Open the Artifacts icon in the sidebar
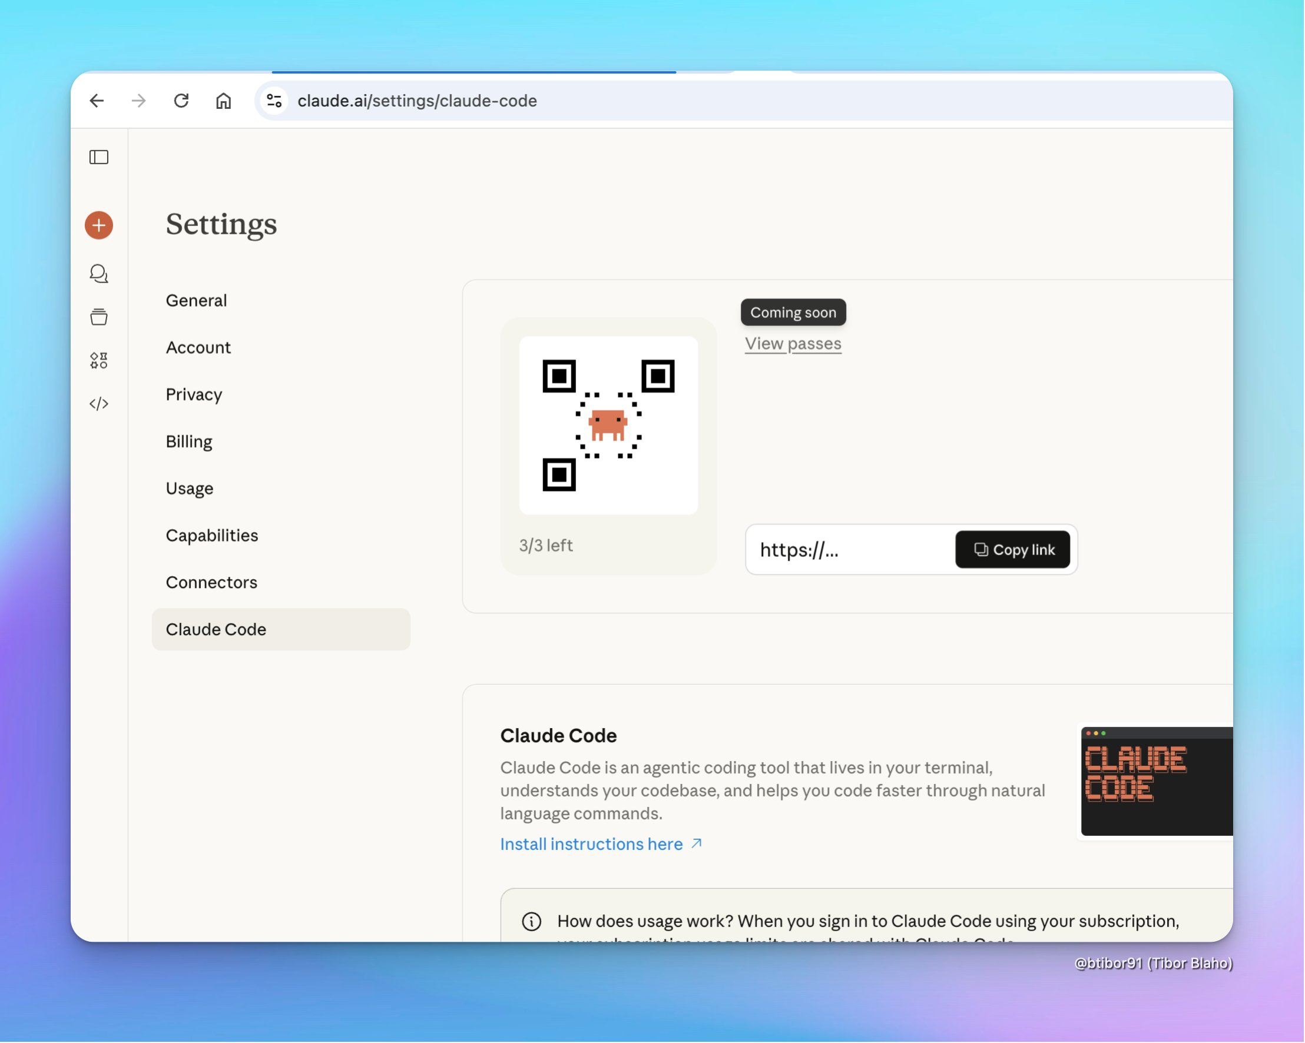1305x1043 pixels. 99,361
